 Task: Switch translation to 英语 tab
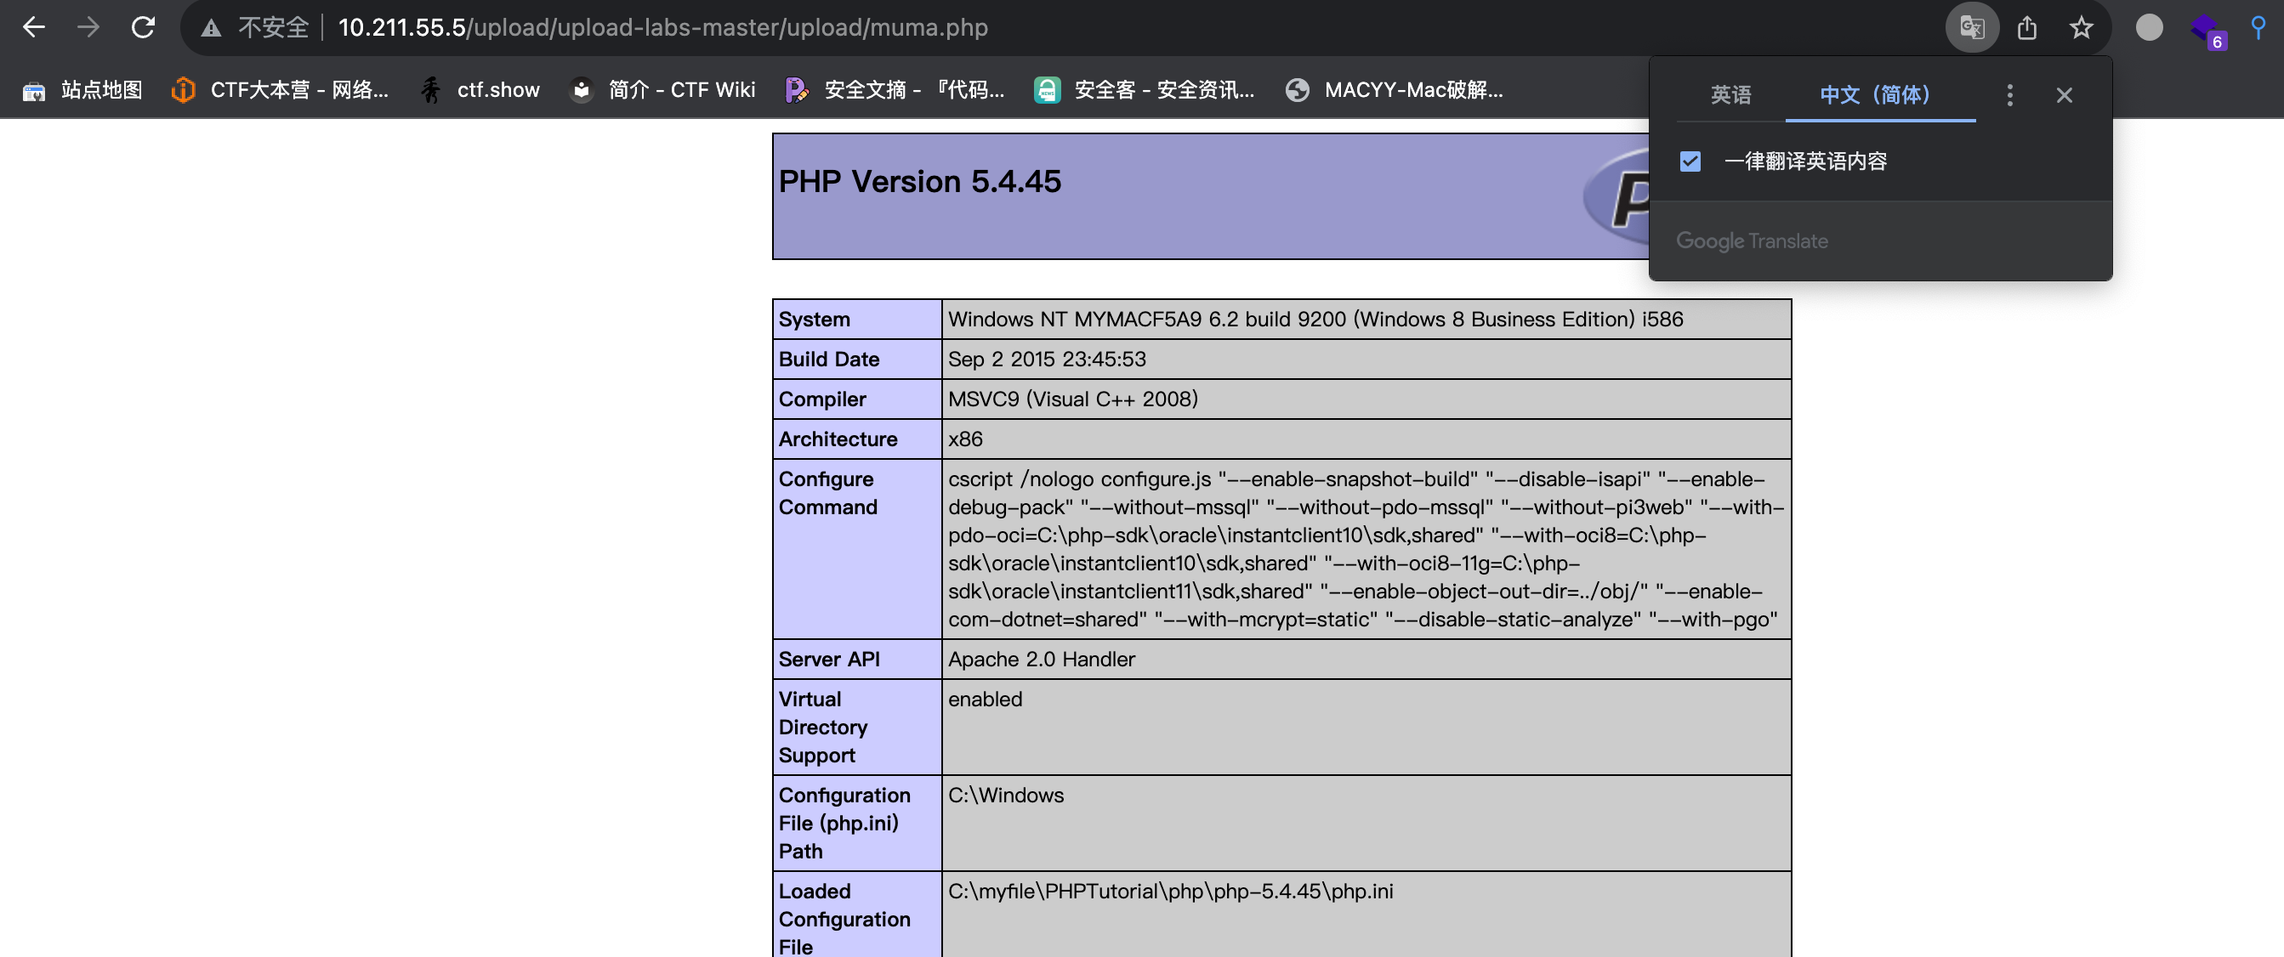click(1730, 94)
